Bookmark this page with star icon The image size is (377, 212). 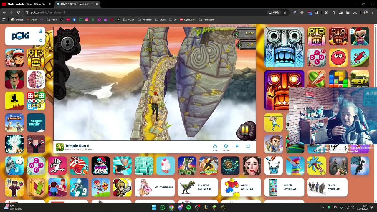tap(285, 12)
